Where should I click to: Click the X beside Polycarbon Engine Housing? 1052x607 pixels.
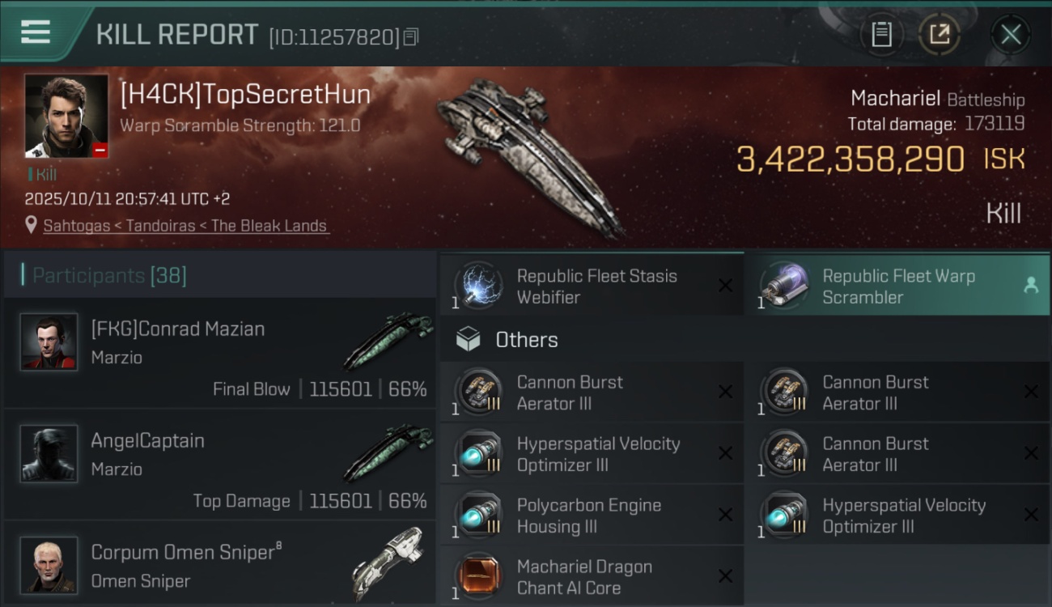(725, 516)
